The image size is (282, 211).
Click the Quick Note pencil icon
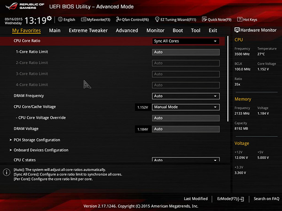click(204, 19)
